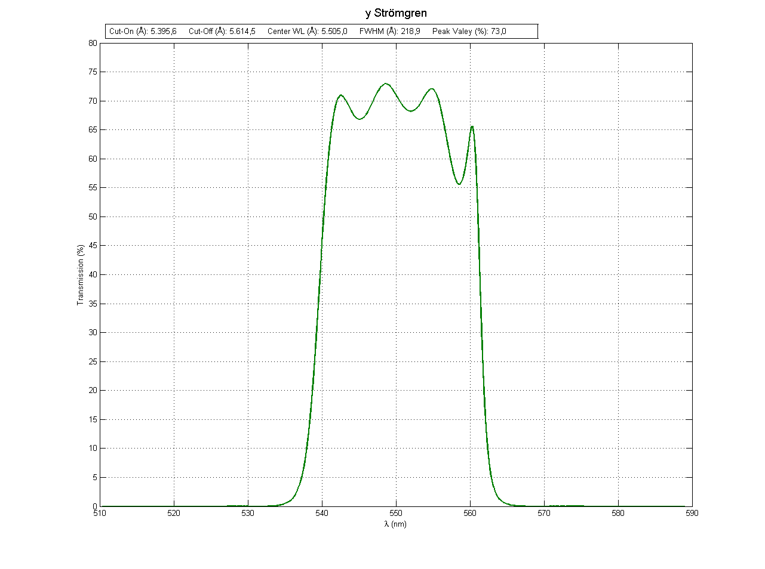Select the 'Peak Valey (%): 73,0' value

click(x=469, y=32)
